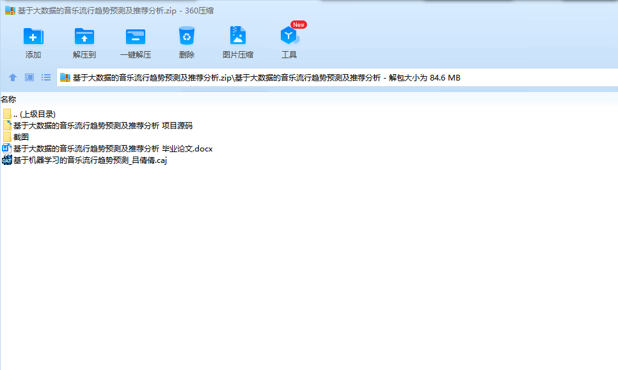Select '基于大数据的音乐流行趋势预测及推荐分析 项目源码' folder name
The height and width of the screenshot is (370, 618).
pos(103,125)
